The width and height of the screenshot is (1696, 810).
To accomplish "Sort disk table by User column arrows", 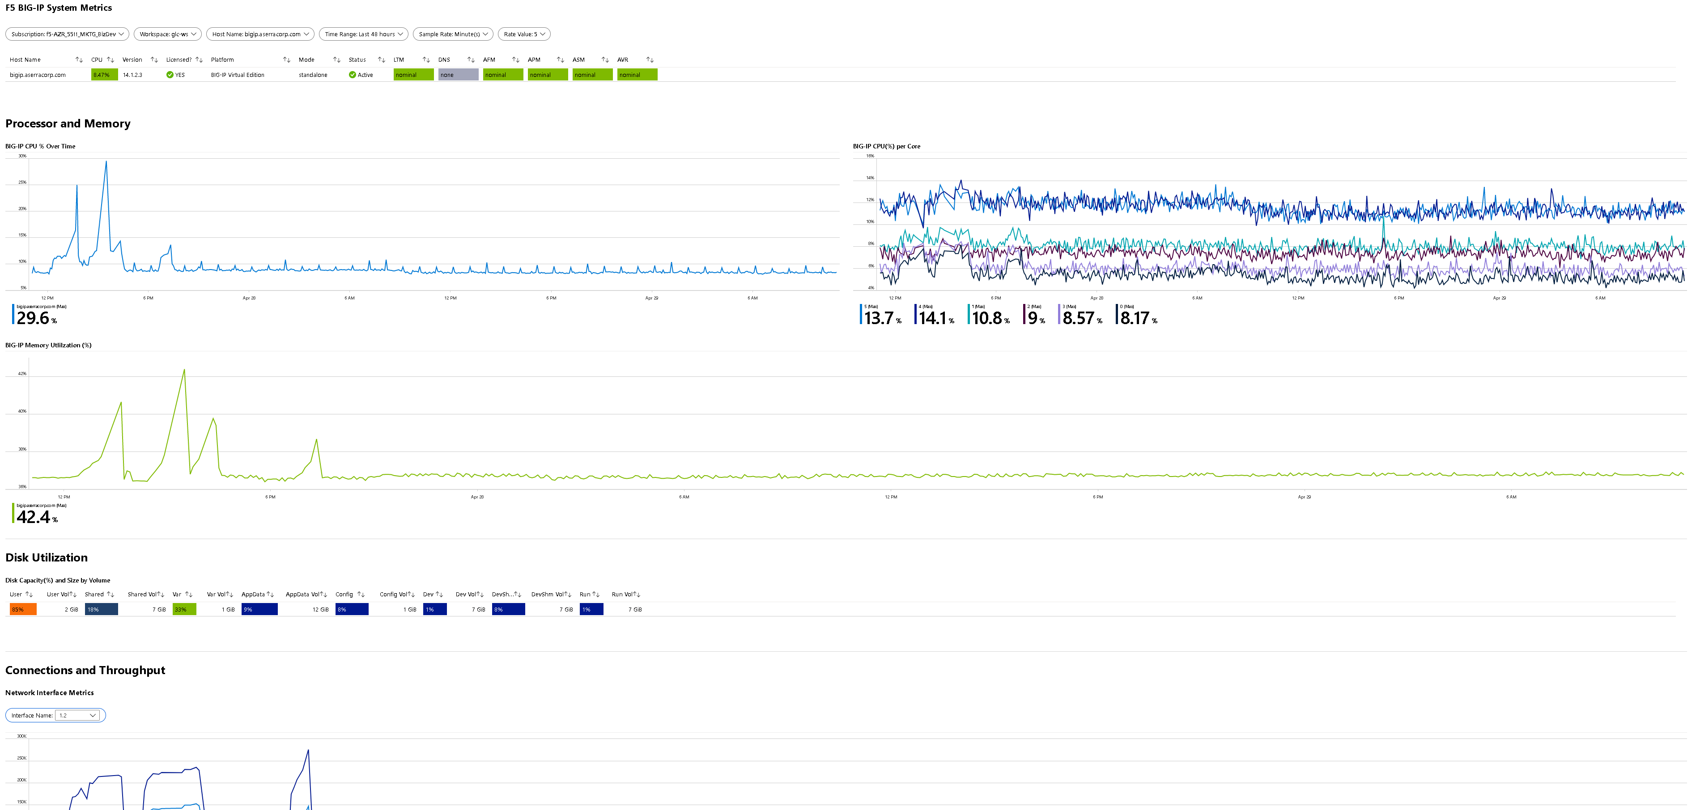I will pos(29,595).
